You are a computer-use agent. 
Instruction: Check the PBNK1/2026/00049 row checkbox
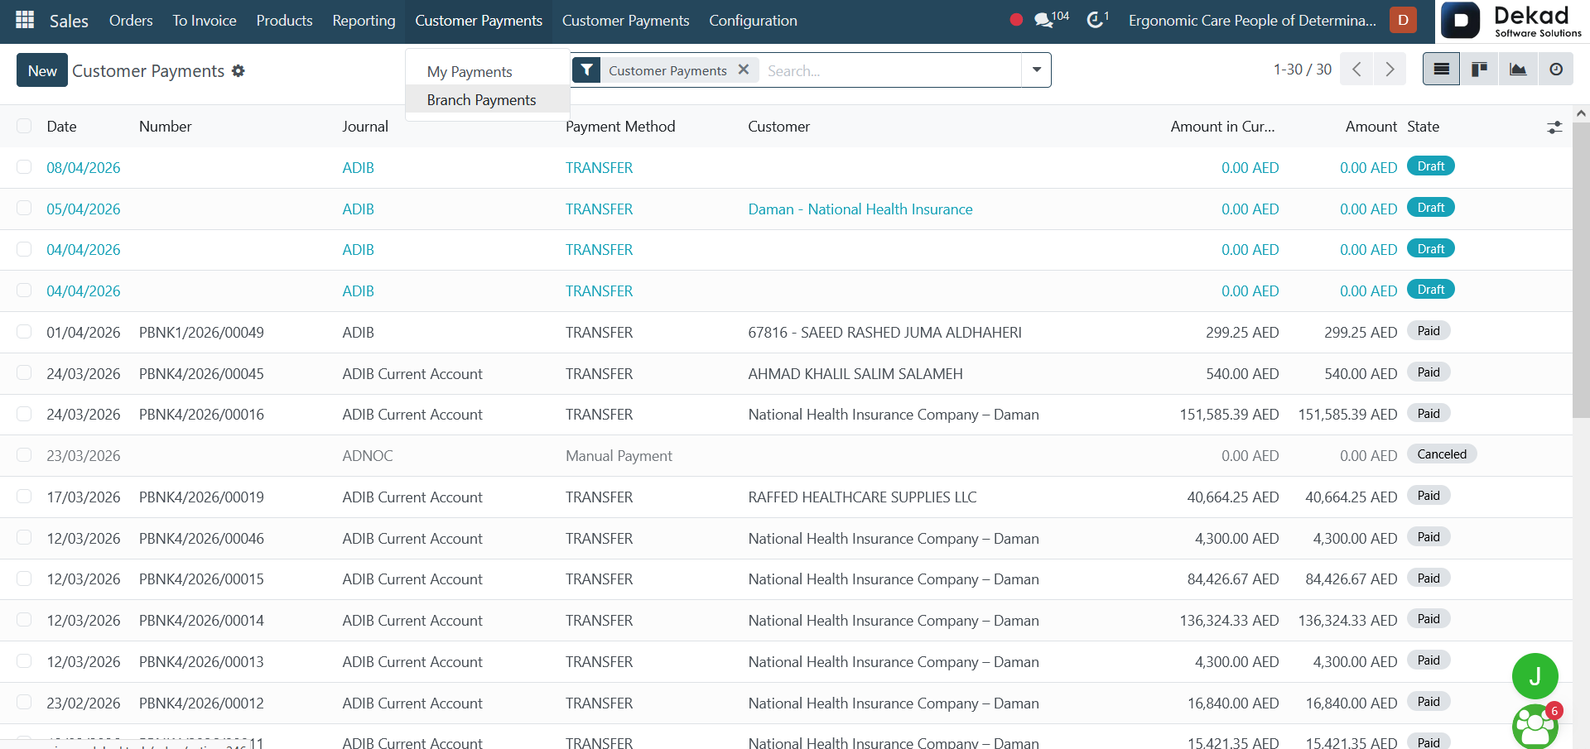[x=24, y=332]
